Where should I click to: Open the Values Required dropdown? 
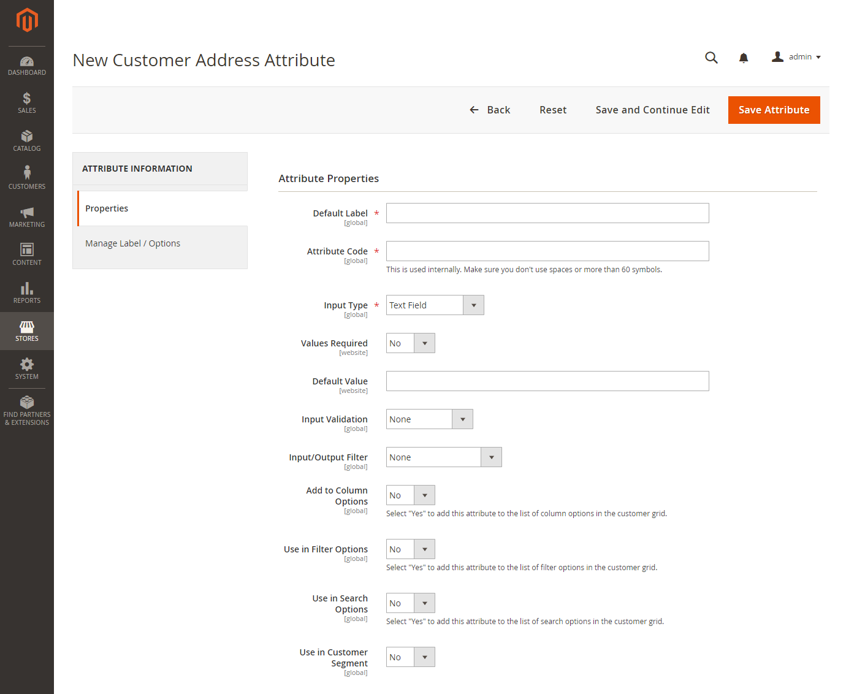(x=411, y=343)
